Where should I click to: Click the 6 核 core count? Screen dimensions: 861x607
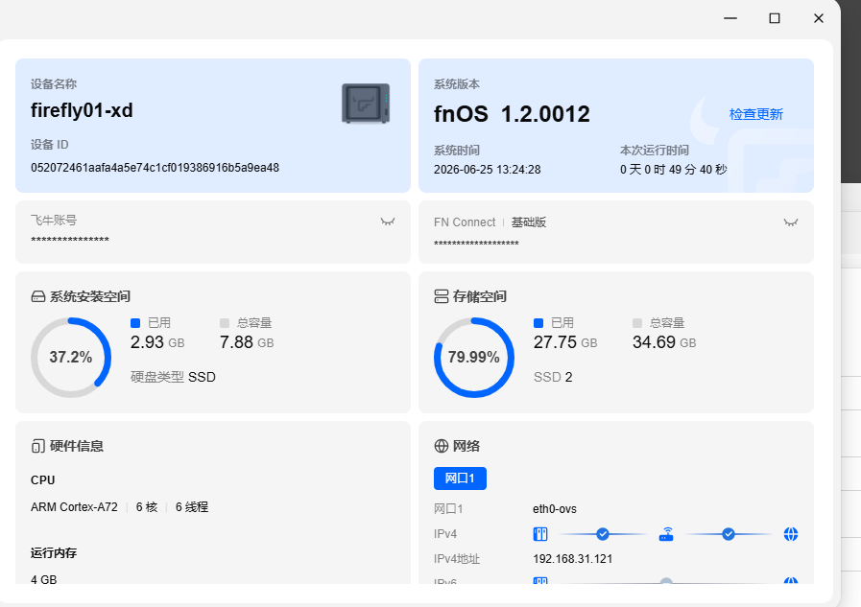coord(147,507)
